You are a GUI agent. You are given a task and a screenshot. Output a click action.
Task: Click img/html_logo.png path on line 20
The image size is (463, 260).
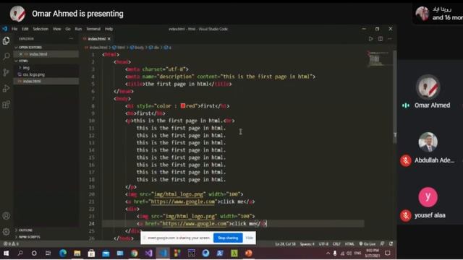click(179, 194)
